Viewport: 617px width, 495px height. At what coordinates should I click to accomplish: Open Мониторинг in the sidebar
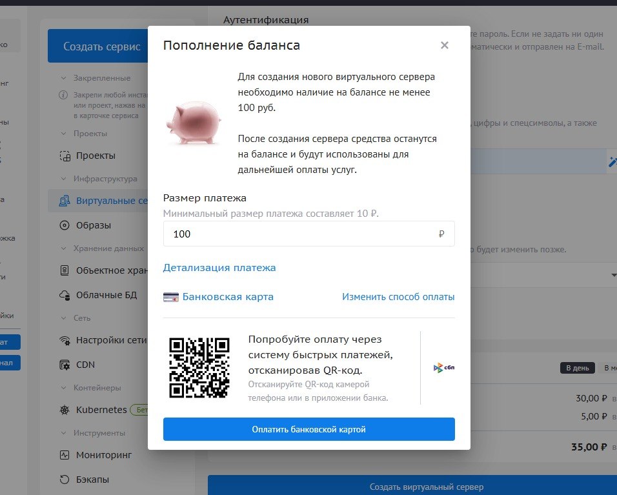tap(104, 455)
